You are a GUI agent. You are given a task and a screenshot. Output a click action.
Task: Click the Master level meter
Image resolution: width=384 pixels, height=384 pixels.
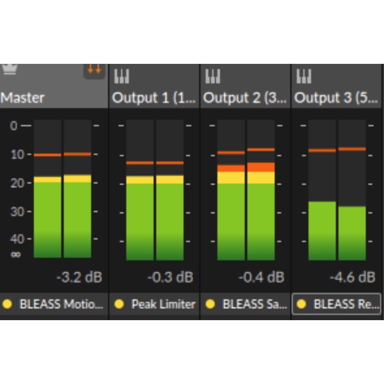[62, 189]
